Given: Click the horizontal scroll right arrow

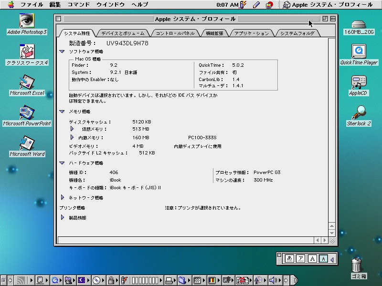Looking at the screenshot, I should coord(325,240).
